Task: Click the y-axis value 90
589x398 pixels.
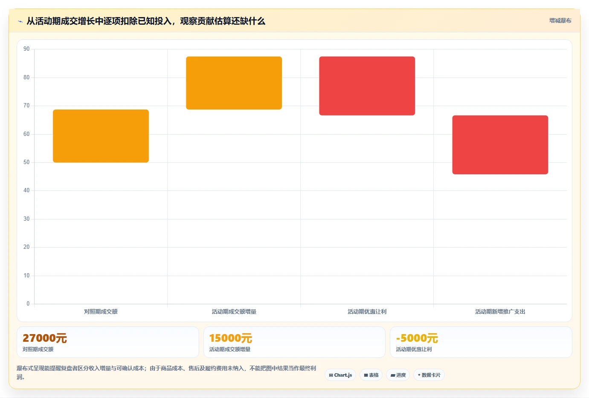Action: pyautogui.click(x=26, y=49)
